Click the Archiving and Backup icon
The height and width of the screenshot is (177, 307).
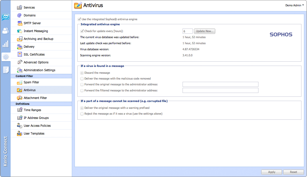click(19, 39)
